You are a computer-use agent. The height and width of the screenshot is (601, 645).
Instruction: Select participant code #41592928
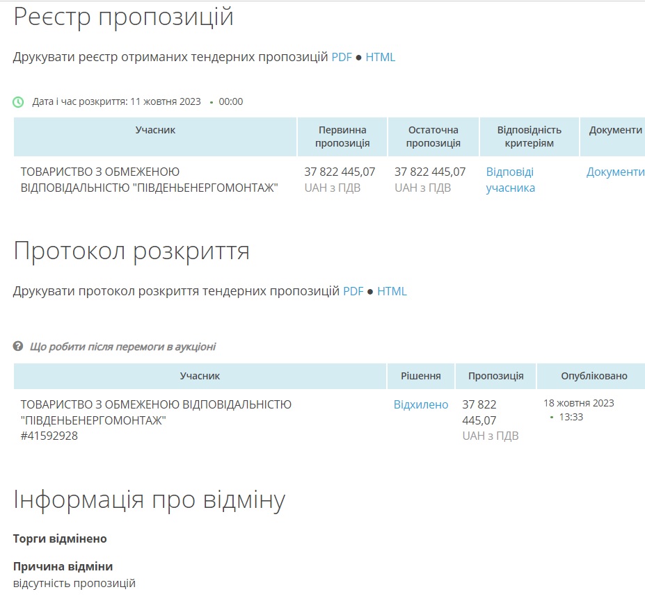[x=49, y=436]
